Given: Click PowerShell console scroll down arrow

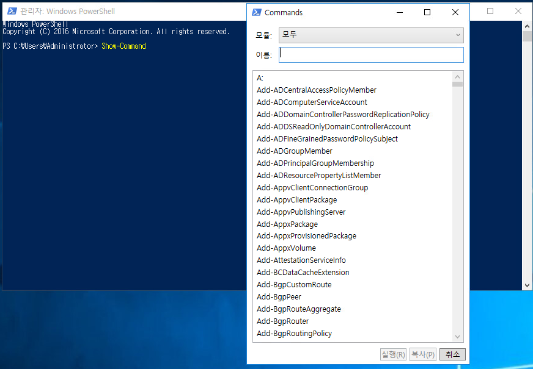Looking at the screenshot, I should pos(527,285).
